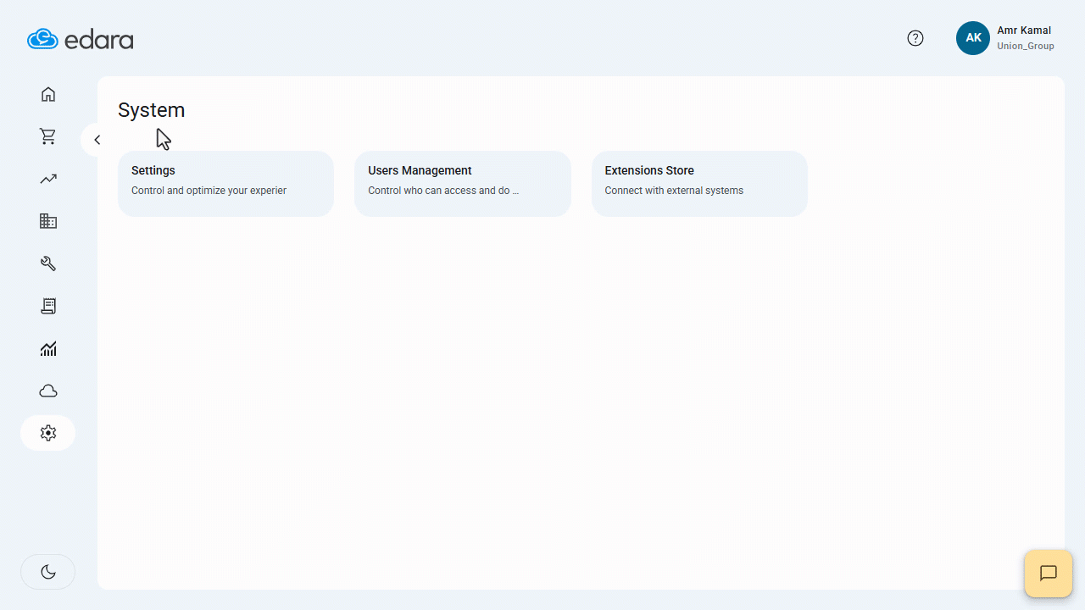The width and height of the screenshot is (1085, 610).
Task: Select the System gear icon
Action: [48, 433]
